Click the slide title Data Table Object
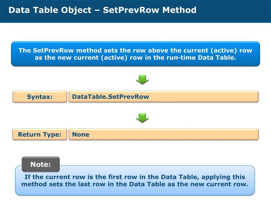This screenshot has width=271, height=203. click(50, 10)
